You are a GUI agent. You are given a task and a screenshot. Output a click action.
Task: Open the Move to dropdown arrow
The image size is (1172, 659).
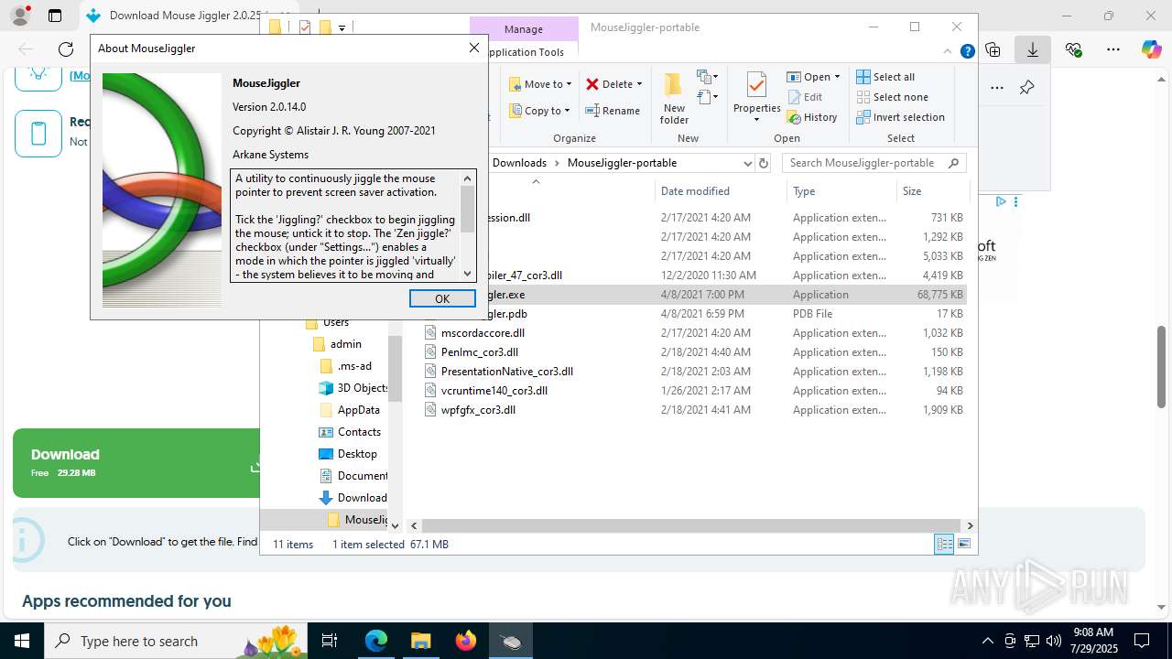coord(569,84)
